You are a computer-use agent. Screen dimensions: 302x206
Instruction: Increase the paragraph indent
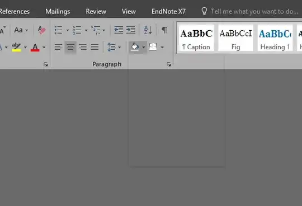[131, 30]
